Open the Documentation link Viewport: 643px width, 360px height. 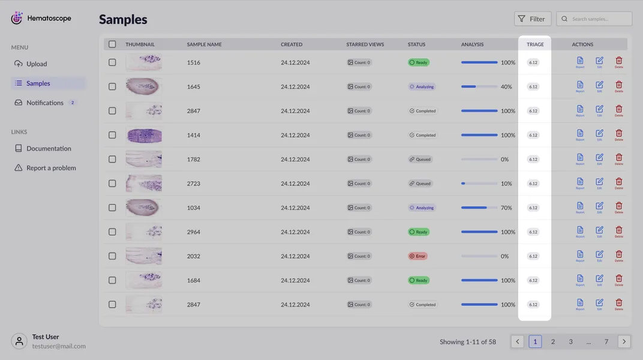click(49, 149)
